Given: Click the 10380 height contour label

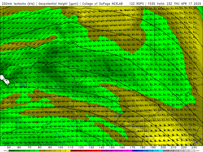Looking at the screenshot, I should [x=40, y=62].
